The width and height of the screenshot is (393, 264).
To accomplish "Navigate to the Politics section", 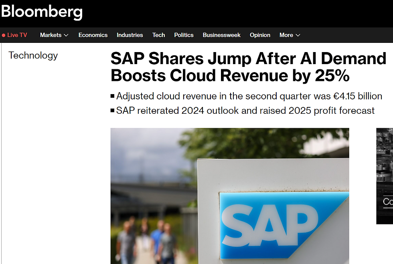I will coord(184,35).
